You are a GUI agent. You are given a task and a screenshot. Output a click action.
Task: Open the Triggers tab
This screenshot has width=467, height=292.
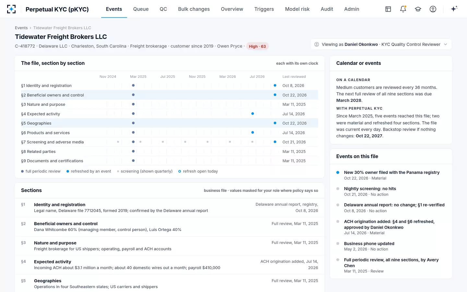pyautogui.click(x=264, y=9)
